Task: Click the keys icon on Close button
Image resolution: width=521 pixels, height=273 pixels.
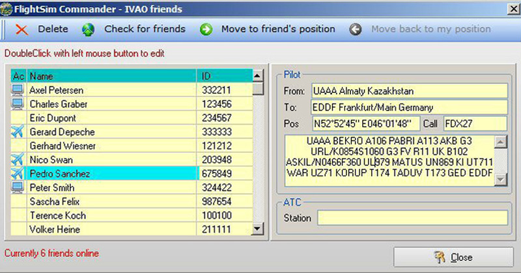Action: (x=440, y=257)
